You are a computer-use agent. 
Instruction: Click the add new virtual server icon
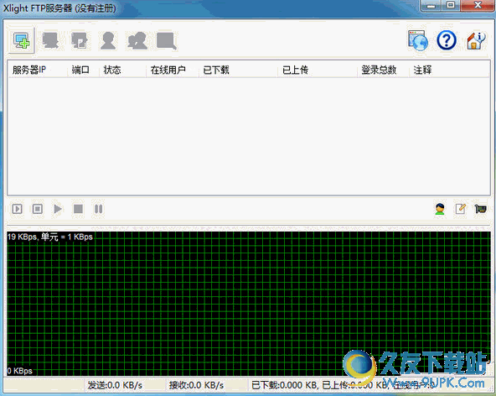(x=21, y=40)
